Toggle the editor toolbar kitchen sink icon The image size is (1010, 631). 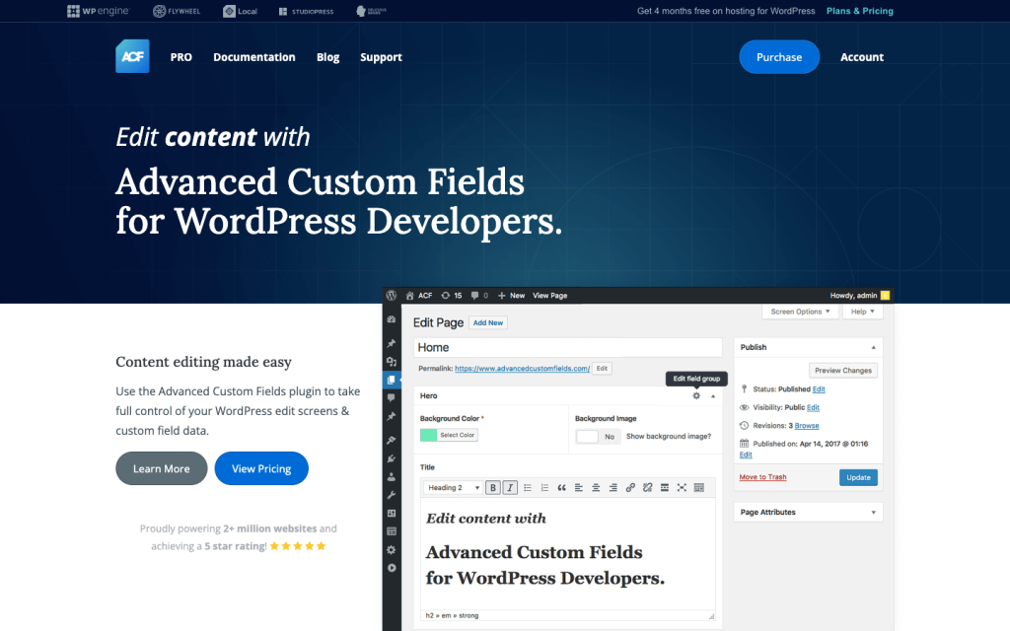(x=699, y=487)
